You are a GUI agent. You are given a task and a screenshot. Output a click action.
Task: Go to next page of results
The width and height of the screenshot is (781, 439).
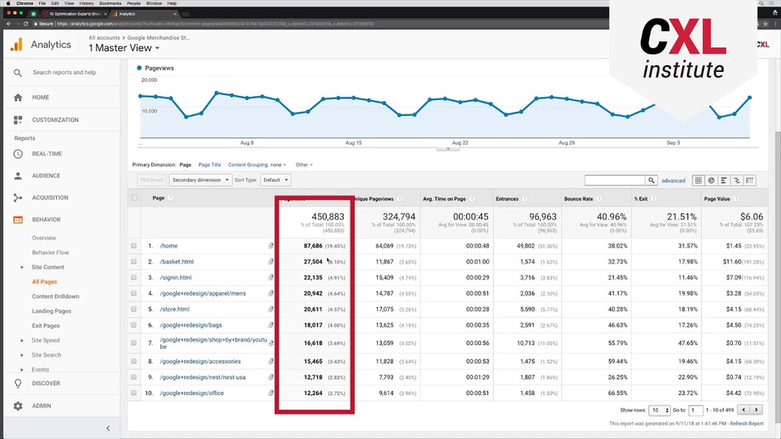tap(757, 410)
